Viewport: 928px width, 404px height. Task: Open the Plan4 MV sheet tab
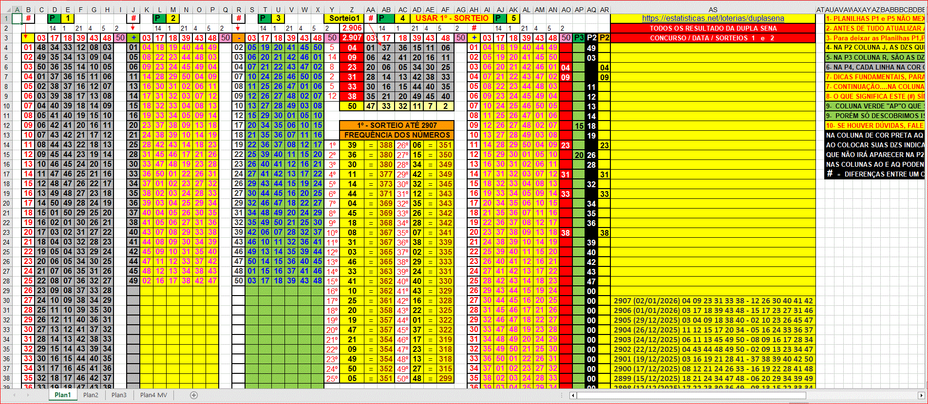pos(153,395)
